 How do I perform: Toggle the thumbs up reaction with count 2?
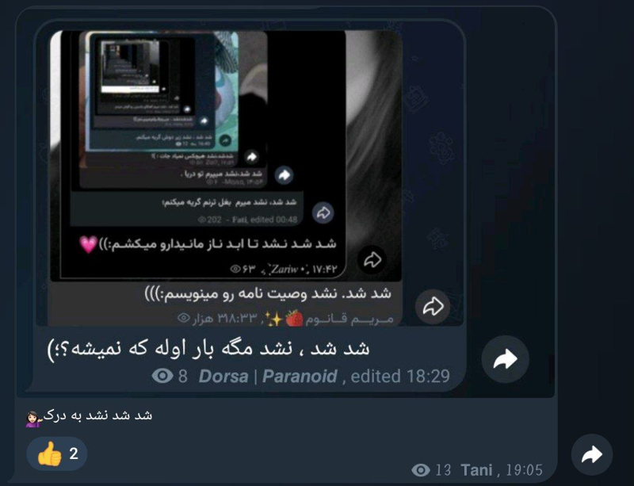click(57, 453)
